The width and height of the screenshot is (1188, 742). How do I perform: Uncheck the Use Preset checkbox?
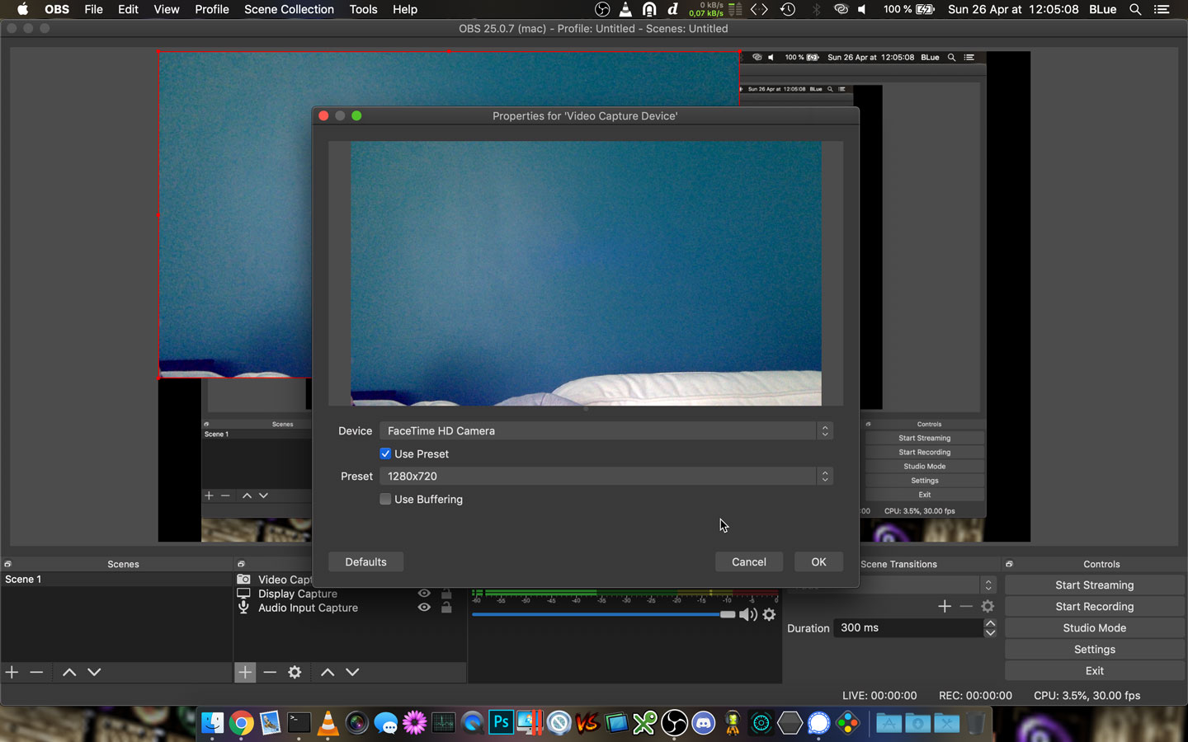coord(385,453)
